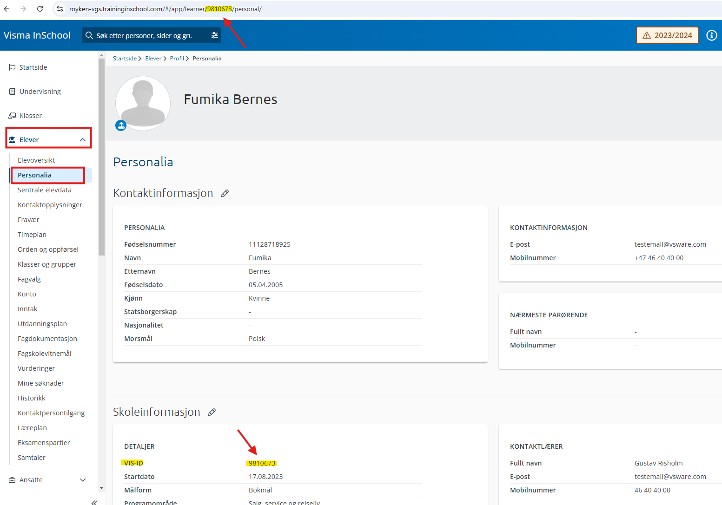Select Fravær from the Elever submenu
The image size is (722, 505).
pos(28,220)
